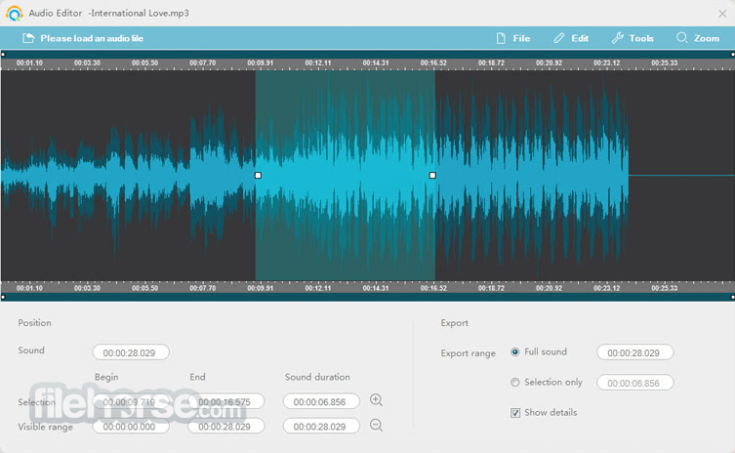Click top ruler mark 00:03.30
Screen dimensions: 735x453
click(87, 62)
